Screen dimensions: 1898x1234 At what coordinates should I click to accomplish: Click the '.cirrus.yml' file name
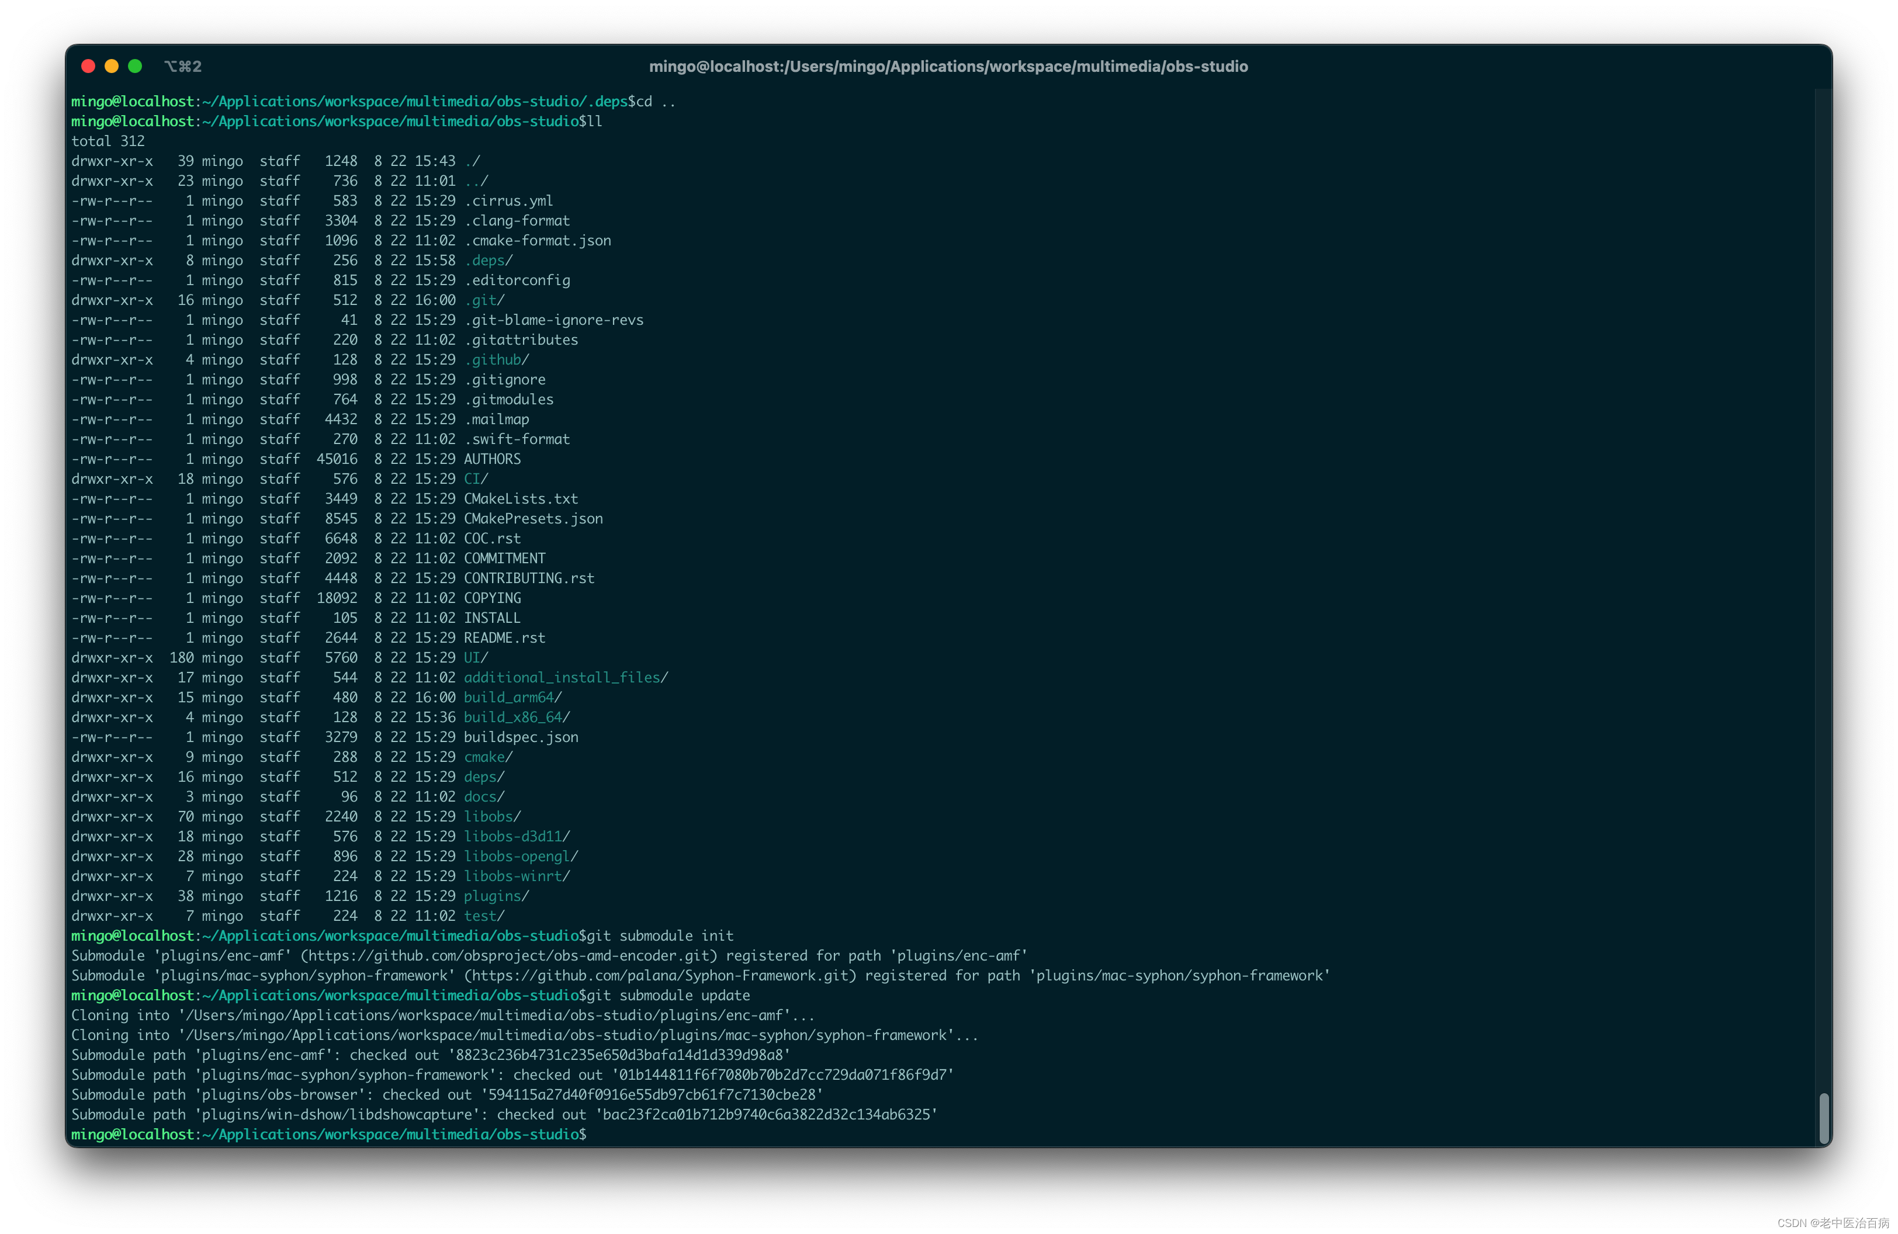(x=509, y=201)
